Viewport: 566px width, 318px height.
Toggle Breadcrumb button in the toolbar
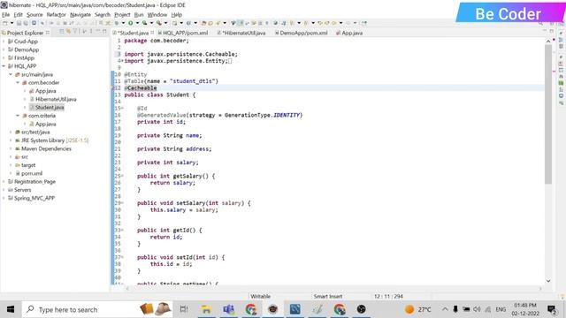coord(233,23)
